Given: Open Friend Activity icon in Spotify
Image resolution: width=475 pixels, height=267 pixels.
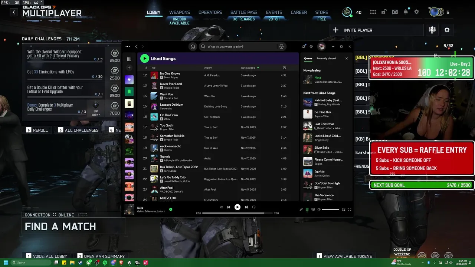Looking at the screenshot, I should [311, 47].
